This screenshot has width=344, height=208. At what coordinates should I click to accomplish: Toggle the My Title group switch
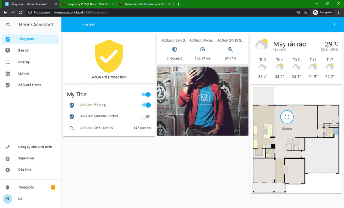coord(146,95)
